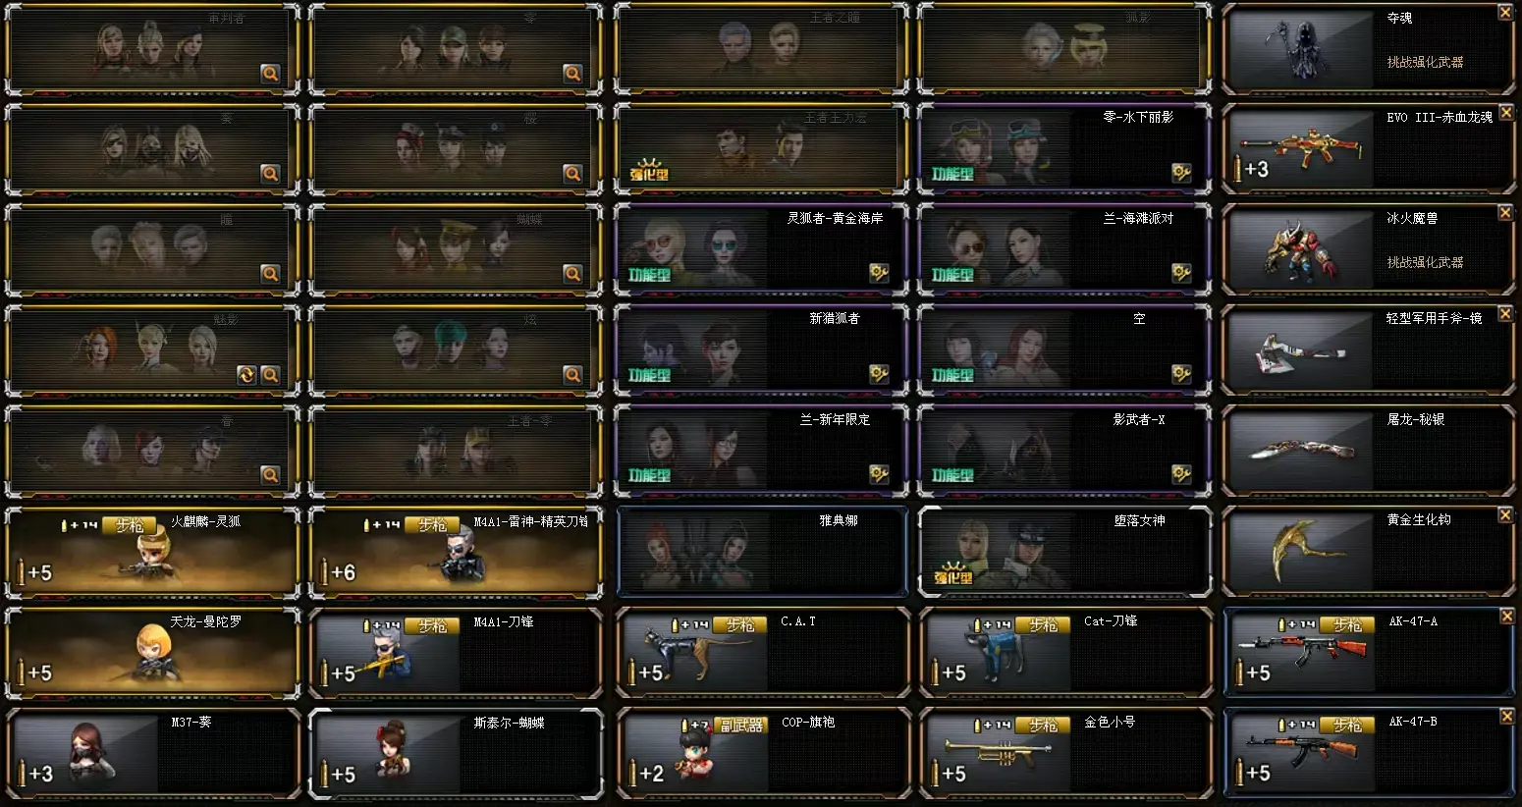
Task: Open the wrench settings on 零-水下丽影
Action: pyautogui.click(x=1182, y=174)
